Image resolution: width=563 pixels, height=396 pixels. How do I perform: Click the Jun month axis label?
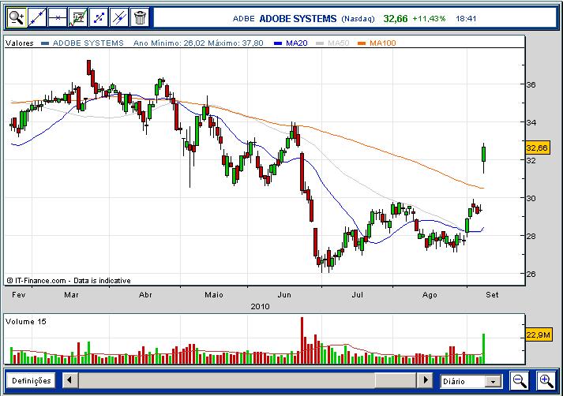click(284, 295)
